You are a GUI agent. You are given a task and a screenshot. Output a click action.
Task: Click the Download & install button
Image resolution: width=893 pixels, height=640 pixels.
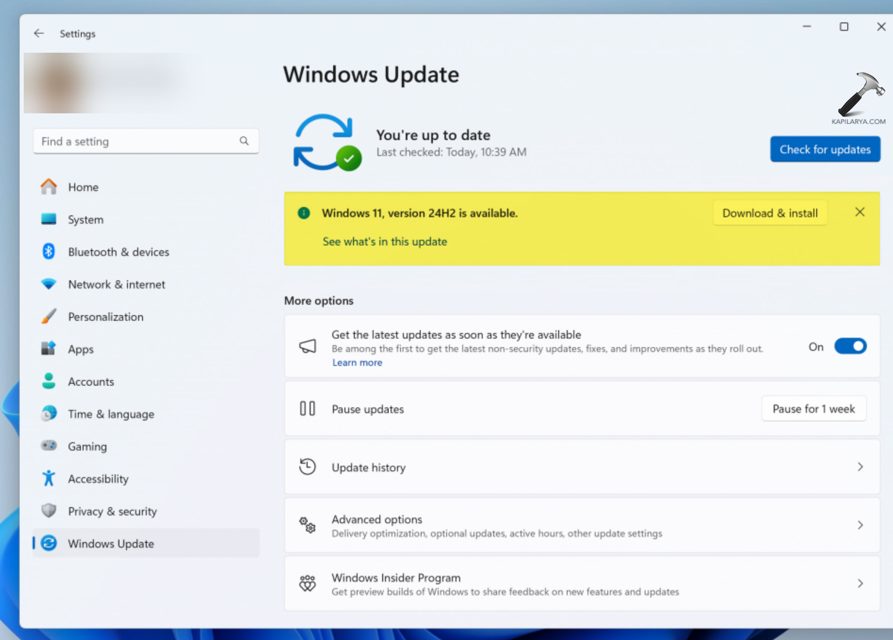click(769, 213)
